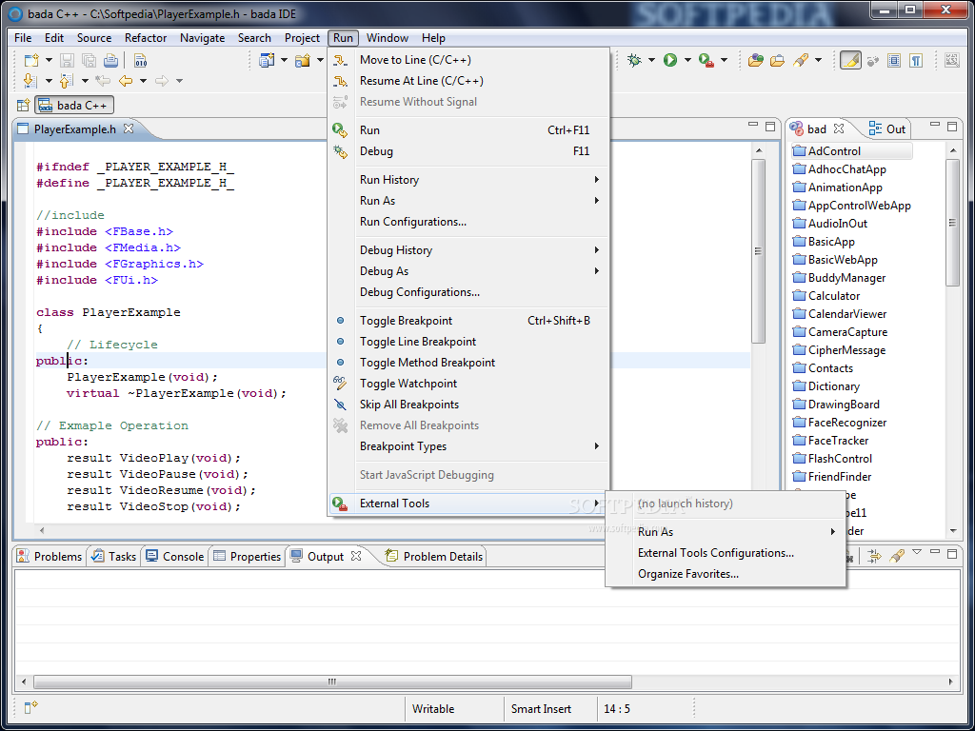Open the Problems tab
The image size is (975, 731).
pos(50,556)
